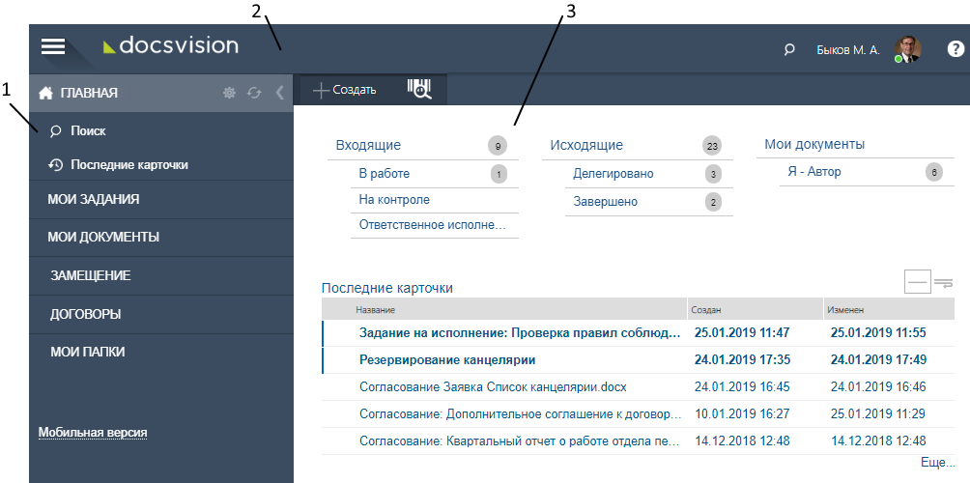This screenshot has height=483, width=970.
Task: Click the user avatar photo
Action: (907, 49)
